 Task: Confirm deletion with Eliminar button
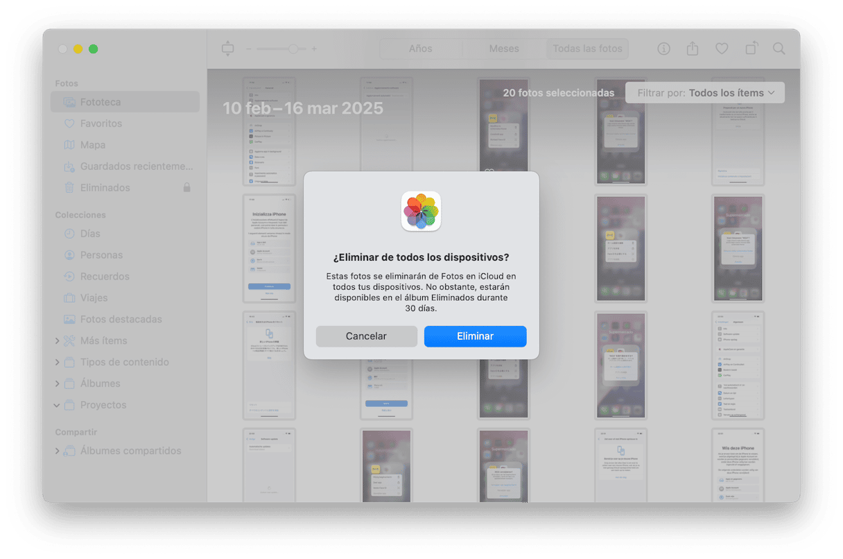[x=475, y=336]
